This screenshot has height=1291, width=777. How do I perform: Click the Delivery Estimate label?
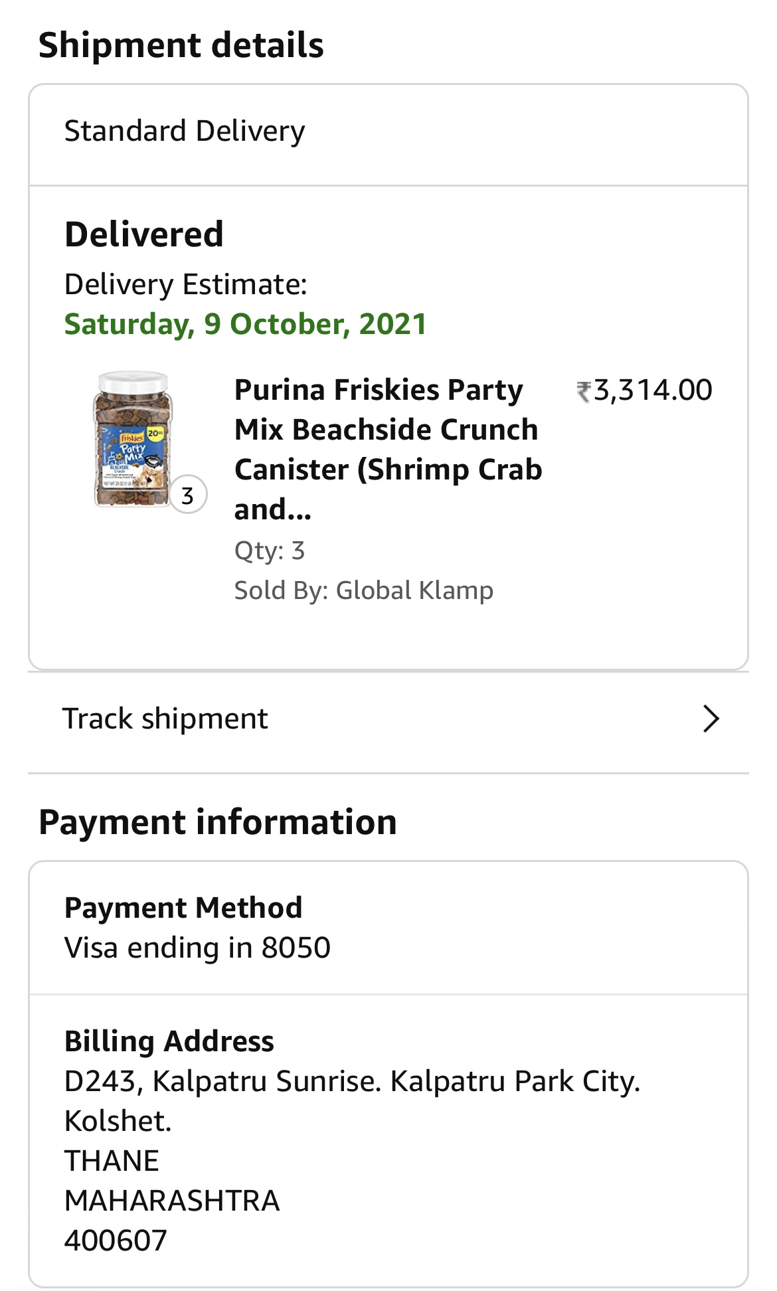click(186, 284)
